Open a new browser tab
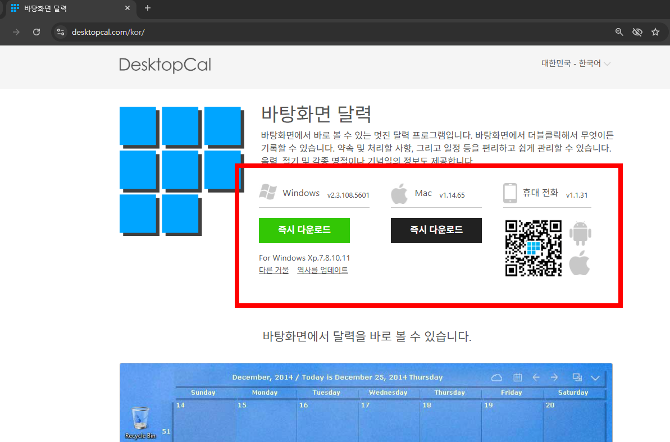This screenshot has height=442, width=670. click(147, 8)
